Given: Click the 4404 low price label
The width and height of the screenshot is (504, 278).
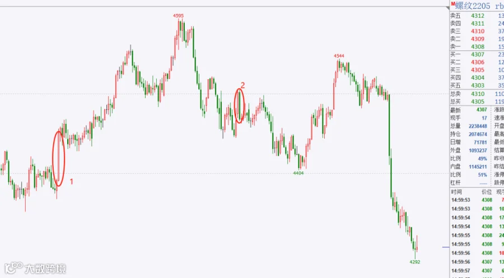Looking at the screenshot, I should 298,173.
